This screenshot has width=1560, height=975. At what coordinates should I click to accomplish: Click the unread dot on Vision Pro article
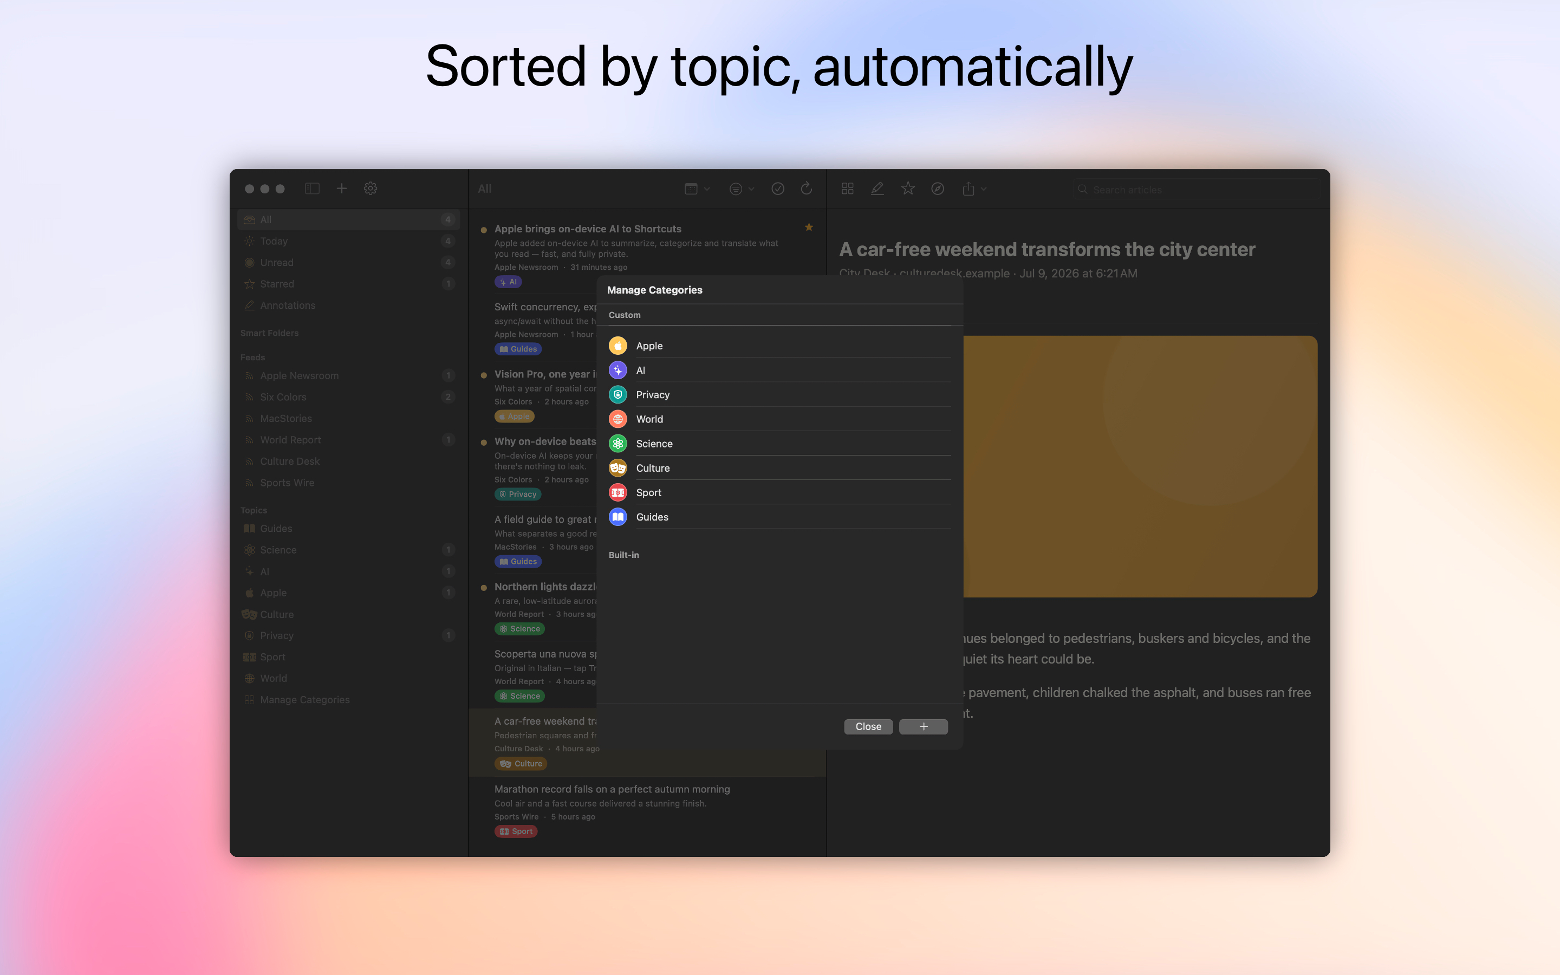coord(484,375)
